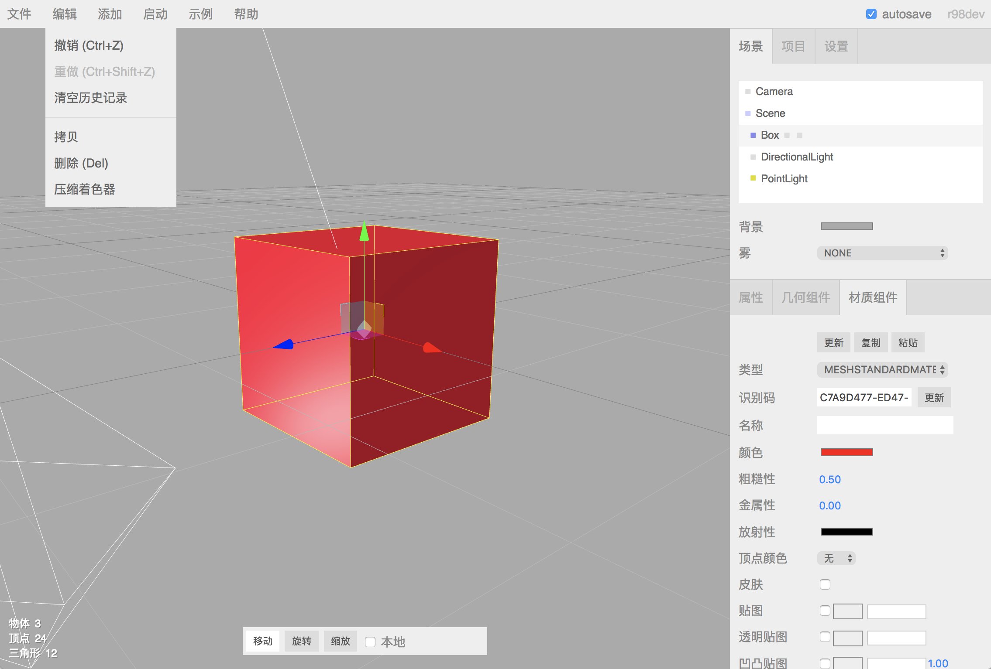Screen dimensions: 991x669
Task: Click the green Y-axis arrow of the gizmo
Action: click(x=364, y=232)
